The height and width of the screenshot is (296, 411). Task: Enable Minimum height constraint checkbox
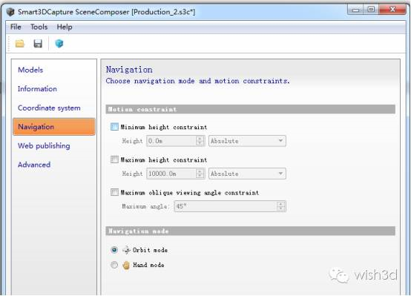(x=114, y=127)
